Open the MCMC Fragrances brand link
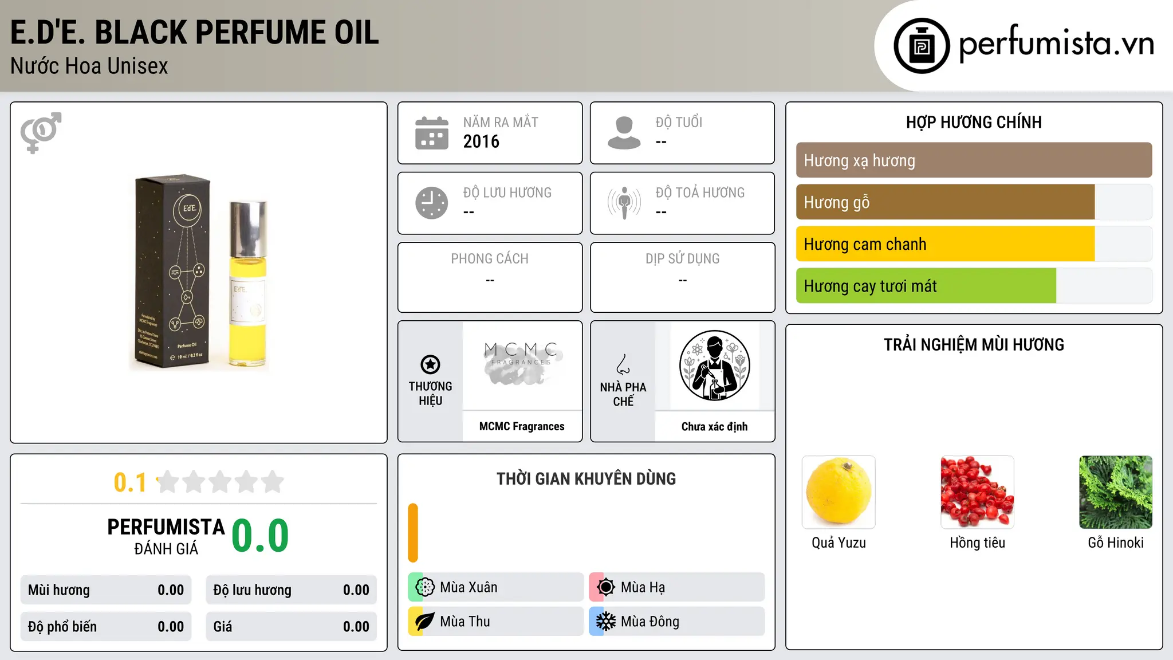Screen dimensions: 1173x660 coord(522,426)
